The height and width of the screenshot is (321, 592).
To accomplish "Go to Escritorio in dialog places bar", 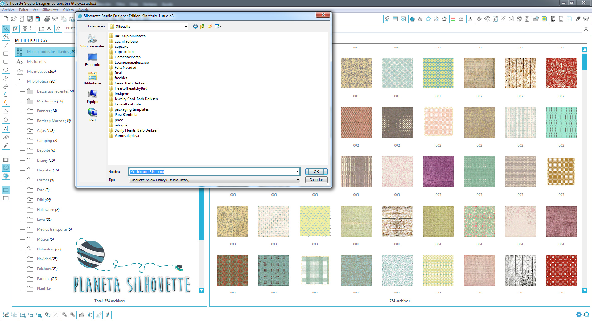I will (92, 60).
